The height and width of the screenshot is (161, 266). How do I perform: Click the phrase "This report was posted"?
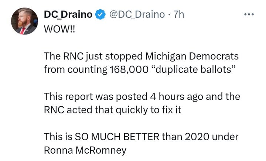96,97
